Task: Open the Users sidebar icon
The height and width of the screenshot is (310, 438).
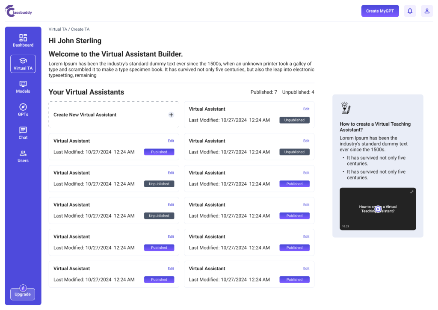Action: pyautogui.click(x=23, y=153)
